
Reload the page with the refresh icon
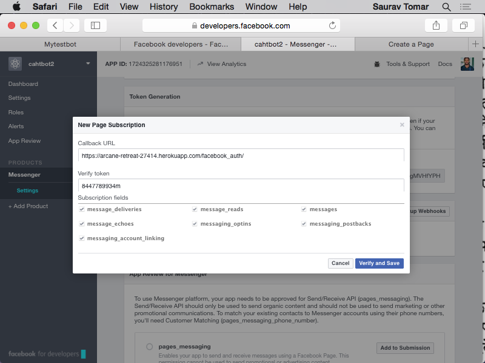(x=332, y=25)
